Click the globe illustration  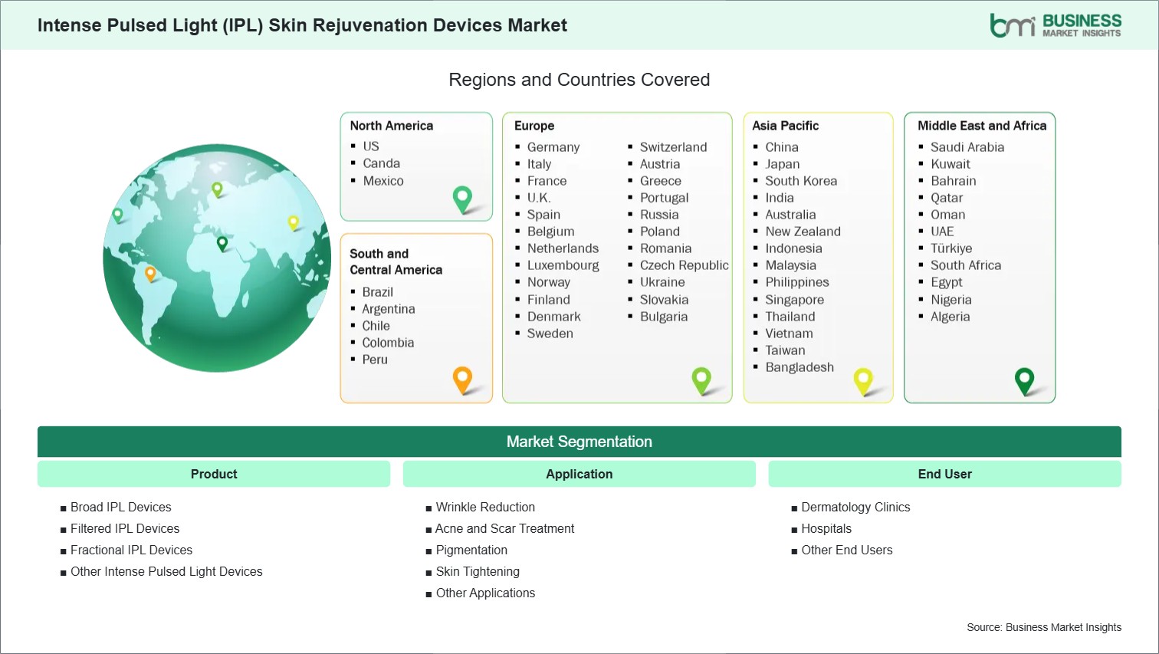pos(217,258)
